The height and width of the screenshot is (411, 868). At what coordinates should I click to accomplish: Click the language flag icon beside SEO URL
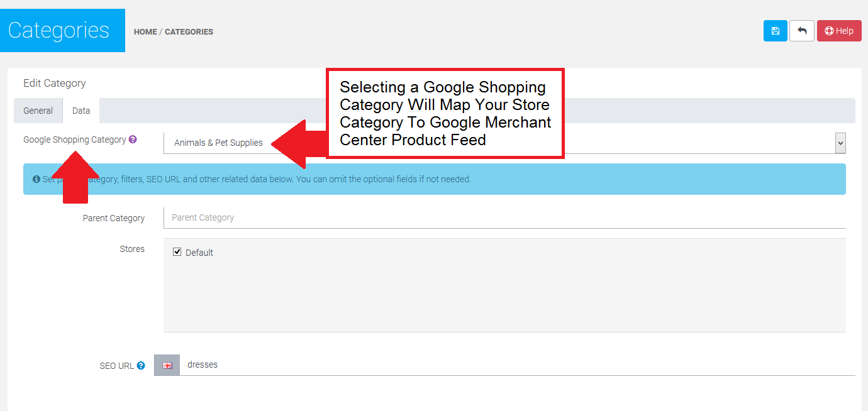point(167,365)
